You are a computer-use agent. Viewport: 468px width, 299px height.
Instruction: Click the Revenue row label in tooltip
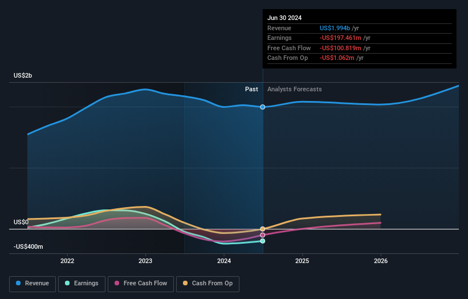tap(279, 28)
